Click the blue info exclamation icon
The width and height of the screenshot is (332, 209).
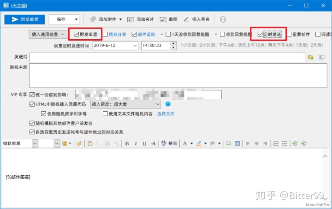coord(168,104)
